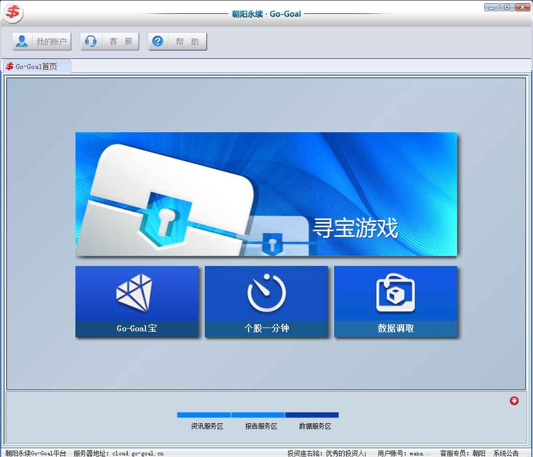Click the blue bar above 报告服务区
This screenshot has height=457, width=533.
pos(258,415)
